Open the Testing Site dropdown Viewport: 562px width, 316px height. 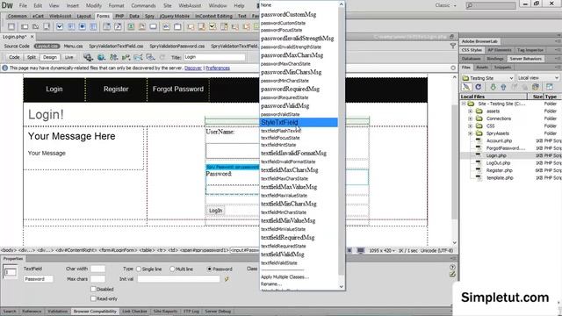pyautogui.click(x=488, y=78)
